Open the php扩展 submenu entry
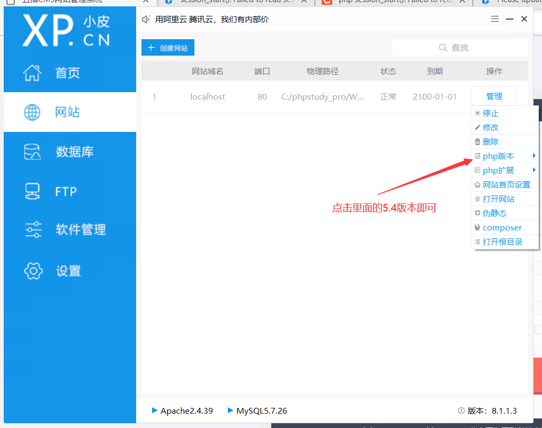The height and width of the screenshot is (428, 542). coord(505,170)
